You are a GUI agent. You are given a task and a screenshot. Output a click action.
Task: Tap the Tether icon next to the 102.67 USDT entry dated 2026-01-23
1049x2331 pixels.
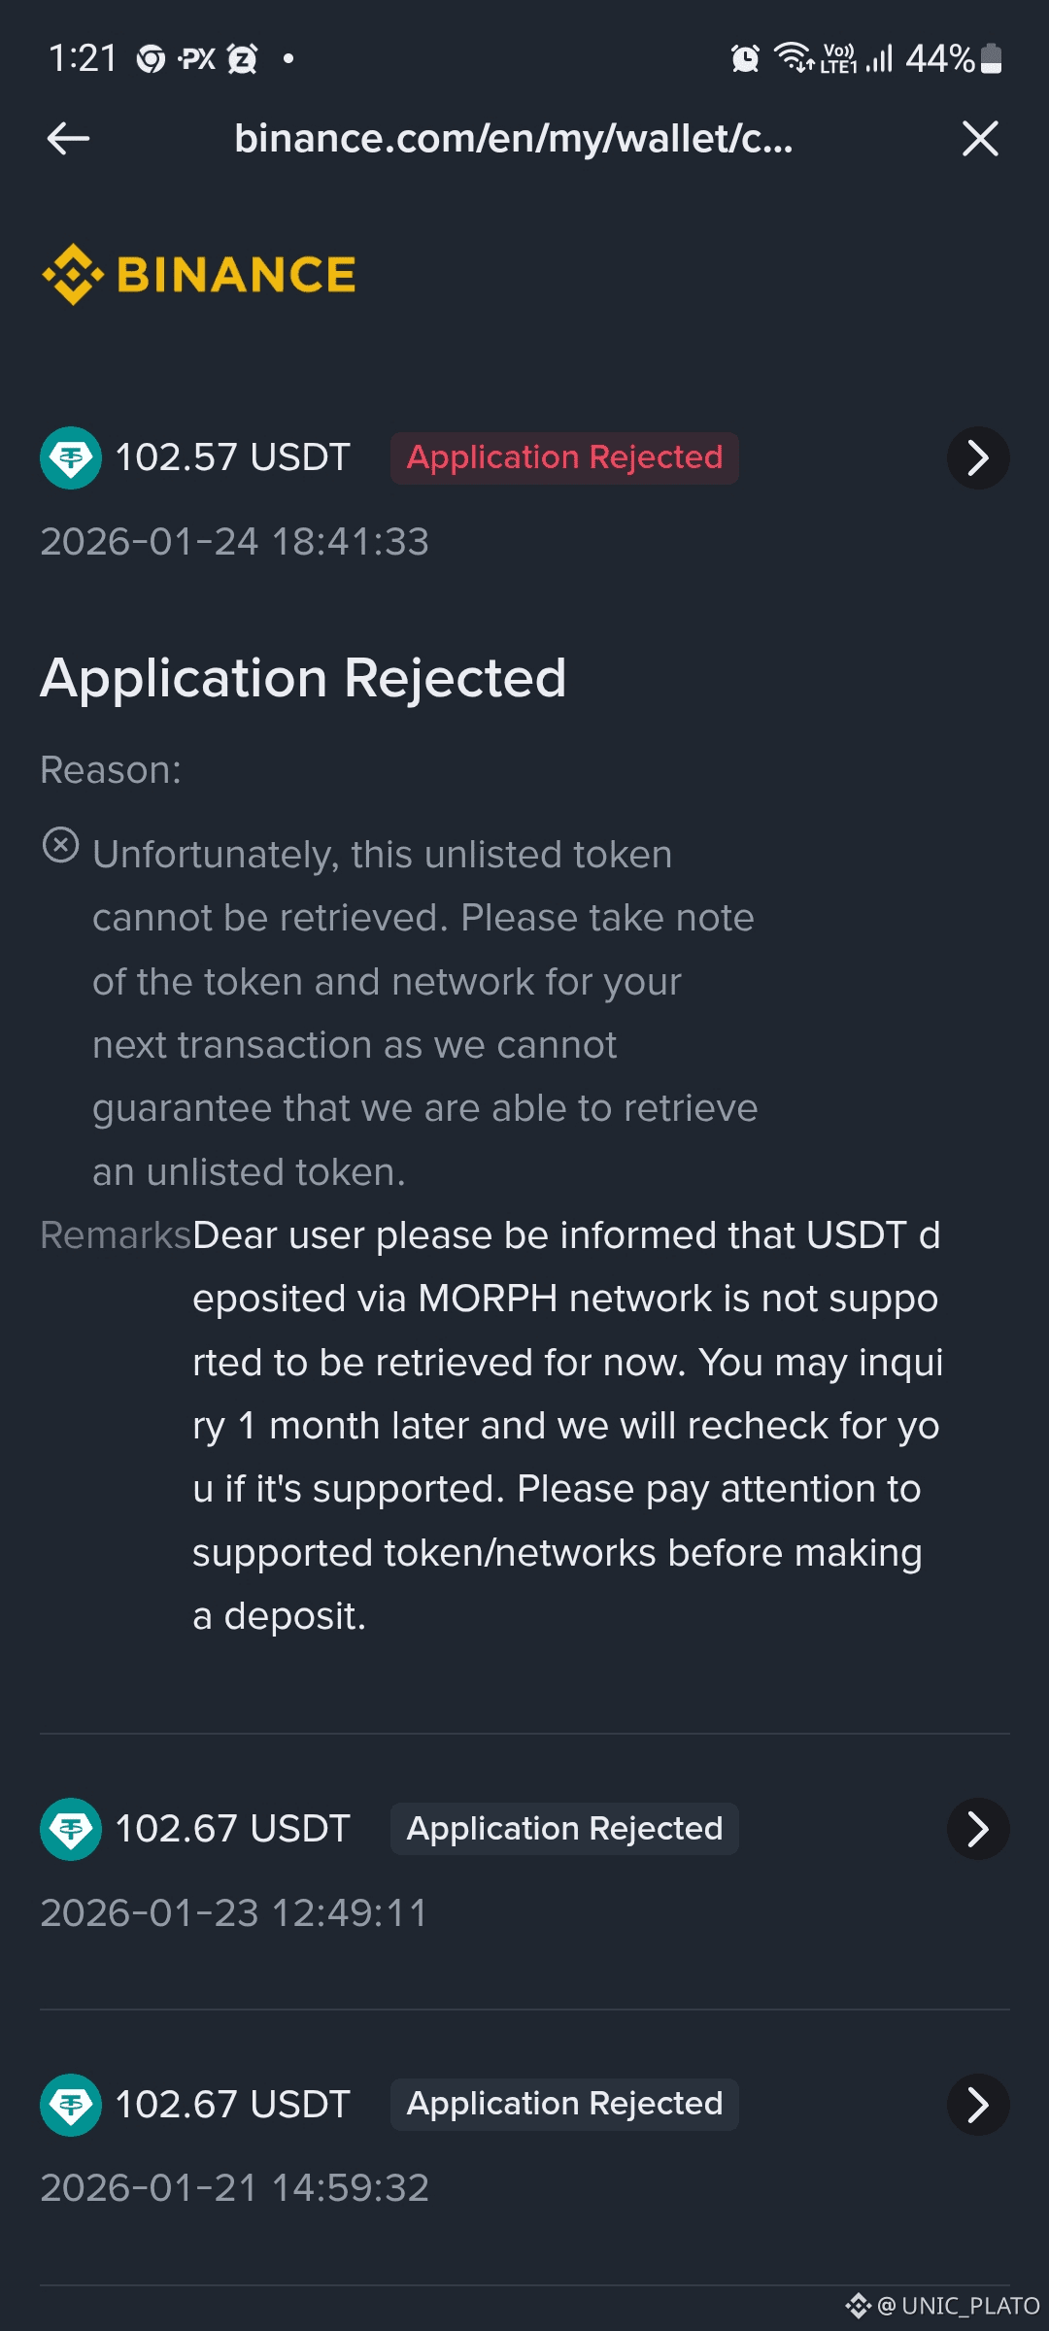(70, 1828)
